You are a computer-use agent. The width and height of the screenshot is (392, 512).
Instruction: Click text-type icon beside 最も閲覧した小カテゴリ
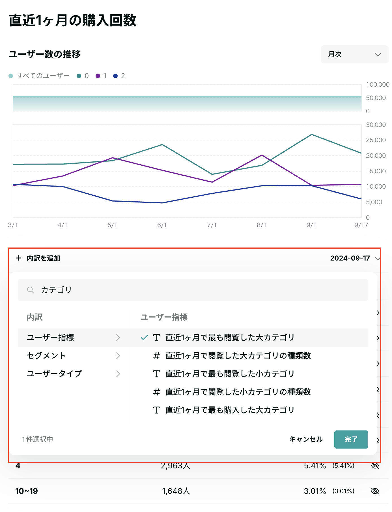[x=157, y=374]
